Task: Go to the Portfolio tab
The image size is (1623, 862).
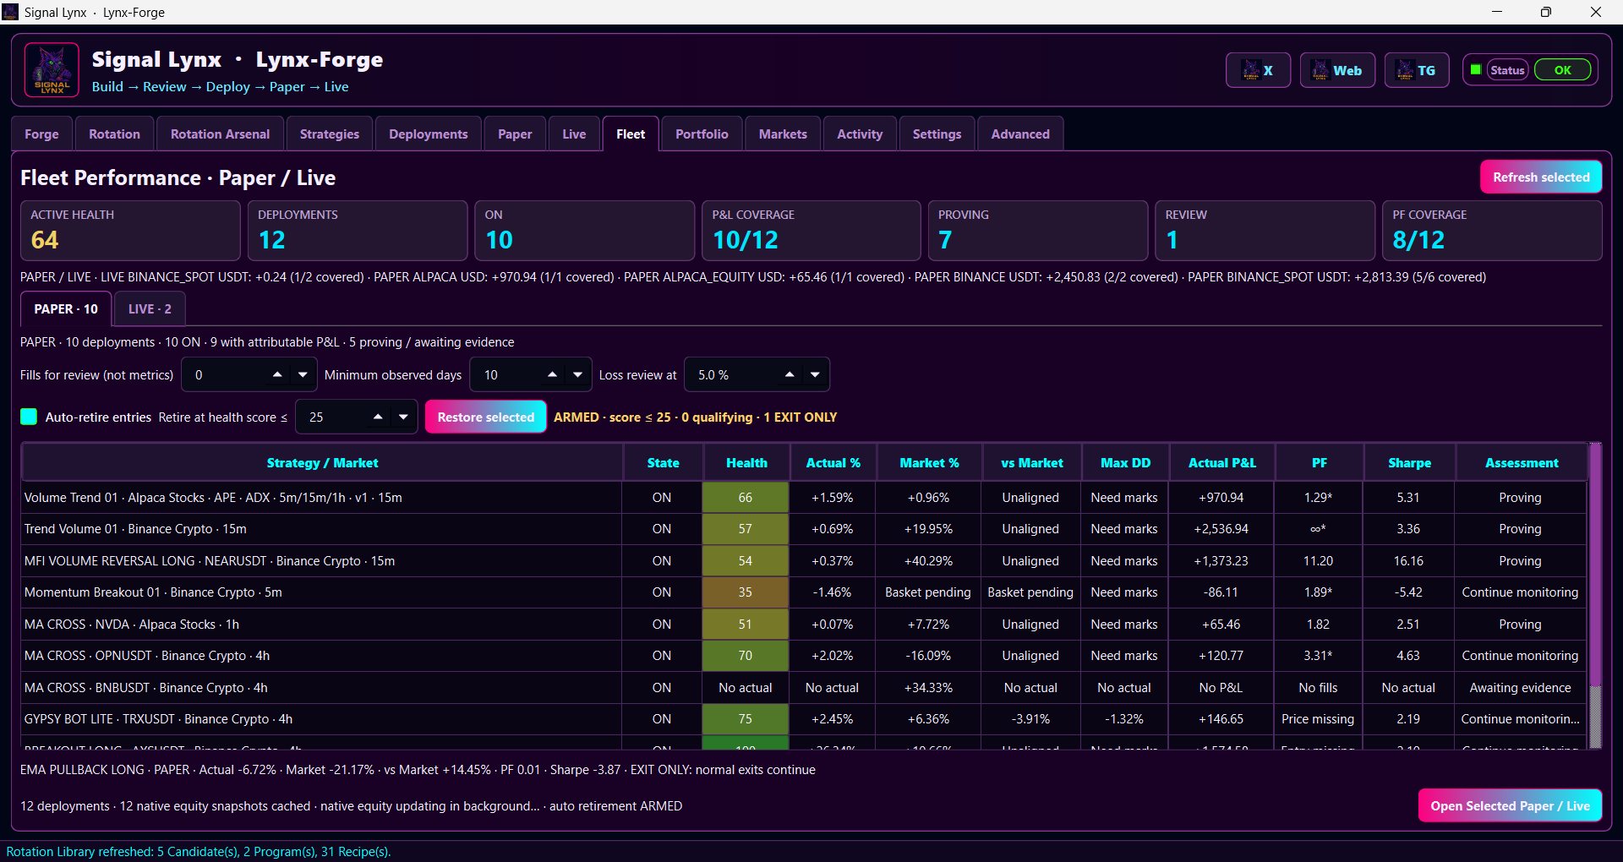Action: coord(702,134)
